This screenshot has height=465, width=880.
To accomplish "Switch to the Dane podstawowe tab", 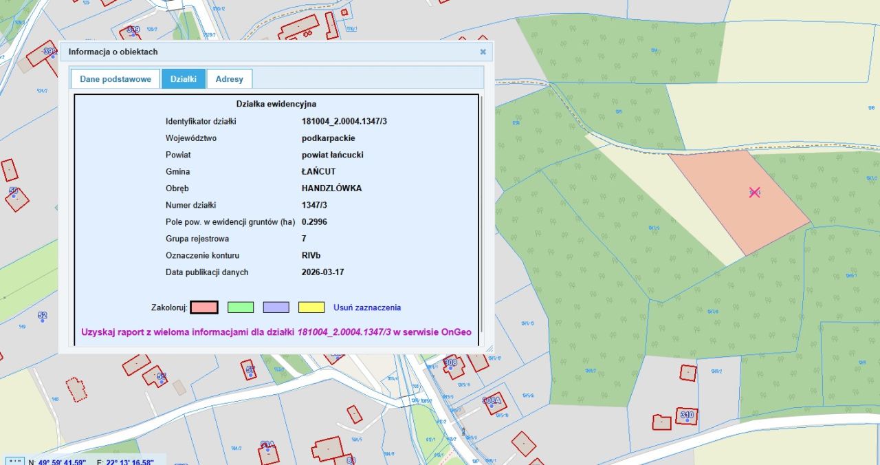I will click(115, 79).
